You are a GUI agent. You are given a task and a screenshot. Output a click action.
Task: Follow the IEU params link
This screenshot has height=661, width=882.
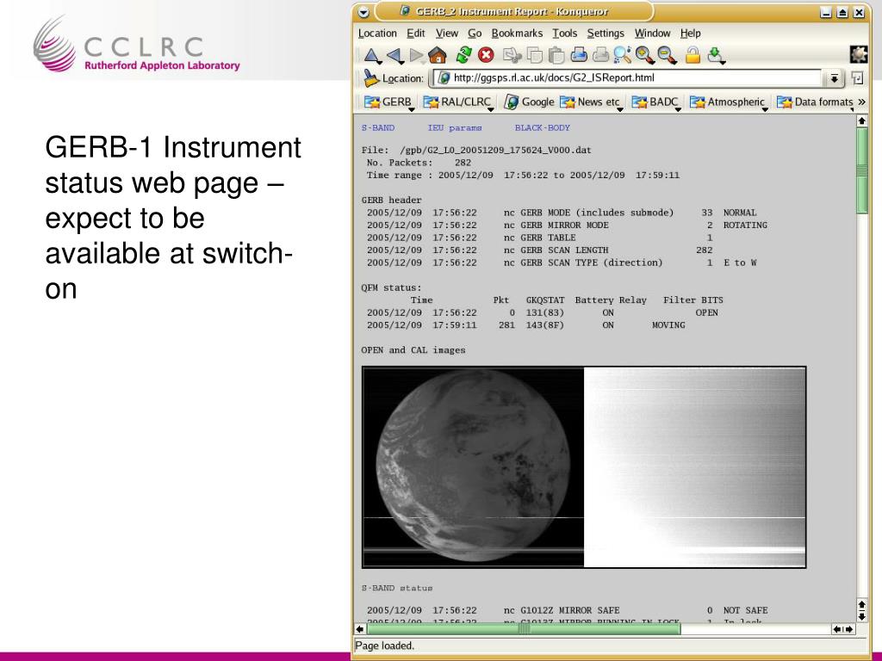[x=455, y=128]
